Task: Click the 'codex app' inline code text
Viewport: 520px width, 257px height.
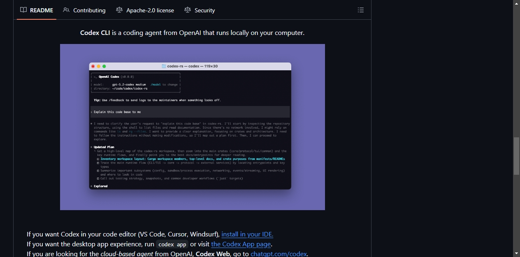Action: click(172, 244)
